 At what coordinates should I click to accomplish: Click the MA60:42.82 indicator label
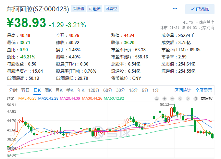point(114,98)
